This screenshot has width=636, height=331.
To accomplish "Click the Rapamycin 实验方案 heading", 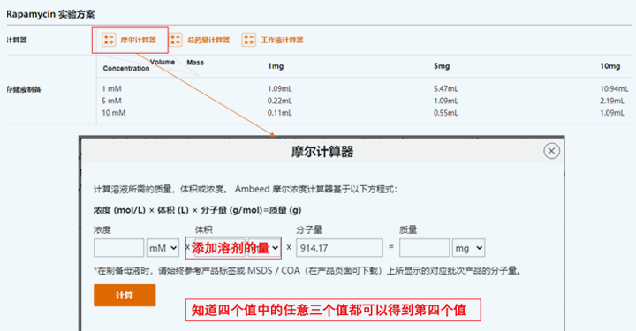I will point(50,15).
